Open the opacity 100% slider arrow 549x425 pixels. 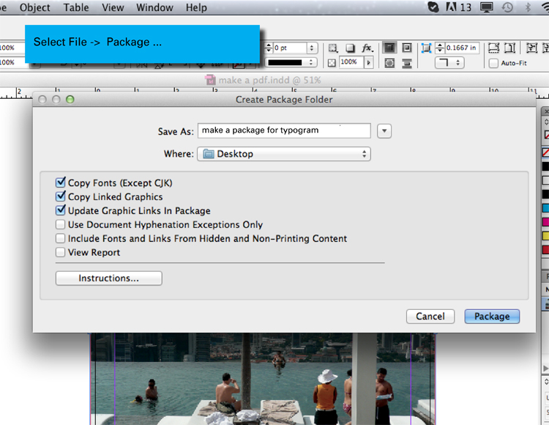(x=368, y=63)
